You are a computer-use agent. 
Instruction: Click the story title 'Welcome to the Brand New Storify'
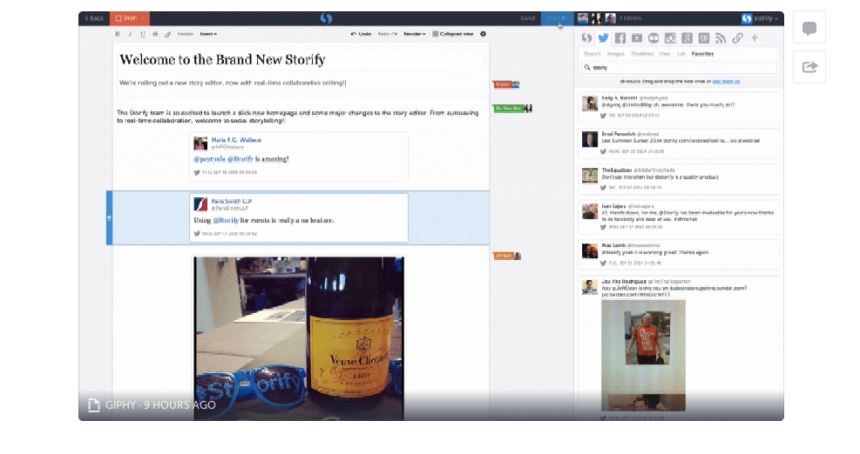coord(223,59)
